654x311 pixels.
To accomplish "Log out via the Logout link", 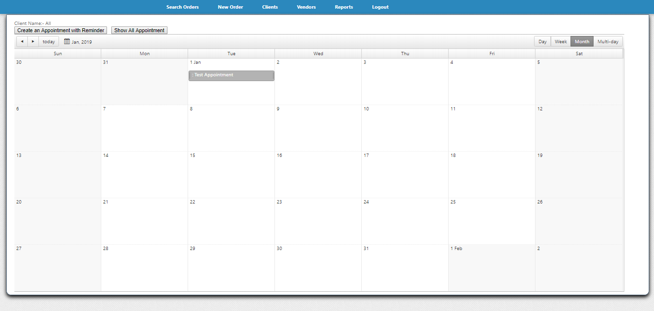I will coord(380,7).
